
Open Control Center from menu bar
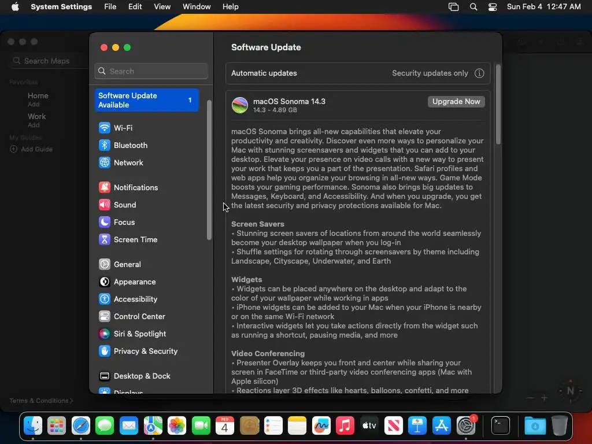click(x=493, y=7)
